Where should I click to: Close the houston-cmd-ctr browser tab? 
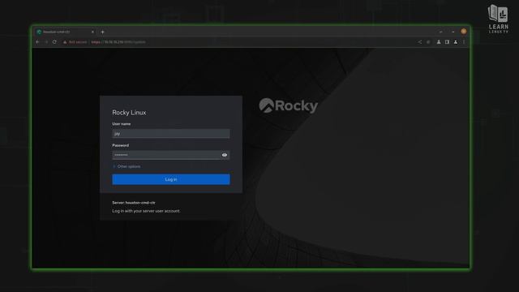pyautogui.click(x=92, y=32)
